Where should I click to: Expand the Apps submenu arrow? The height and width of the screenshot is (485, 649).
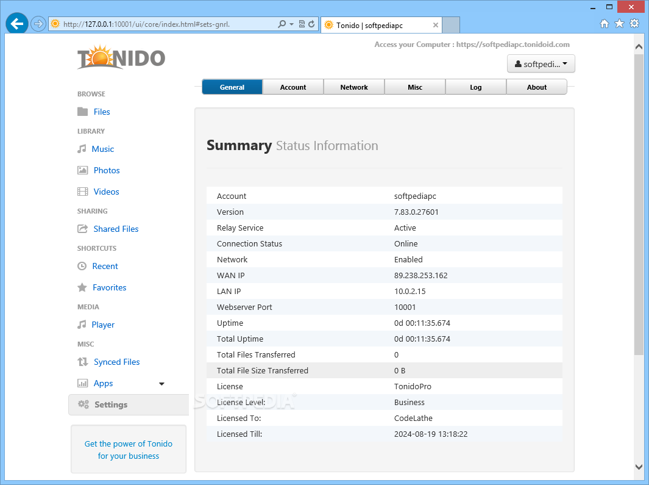[x=162, y=384]
